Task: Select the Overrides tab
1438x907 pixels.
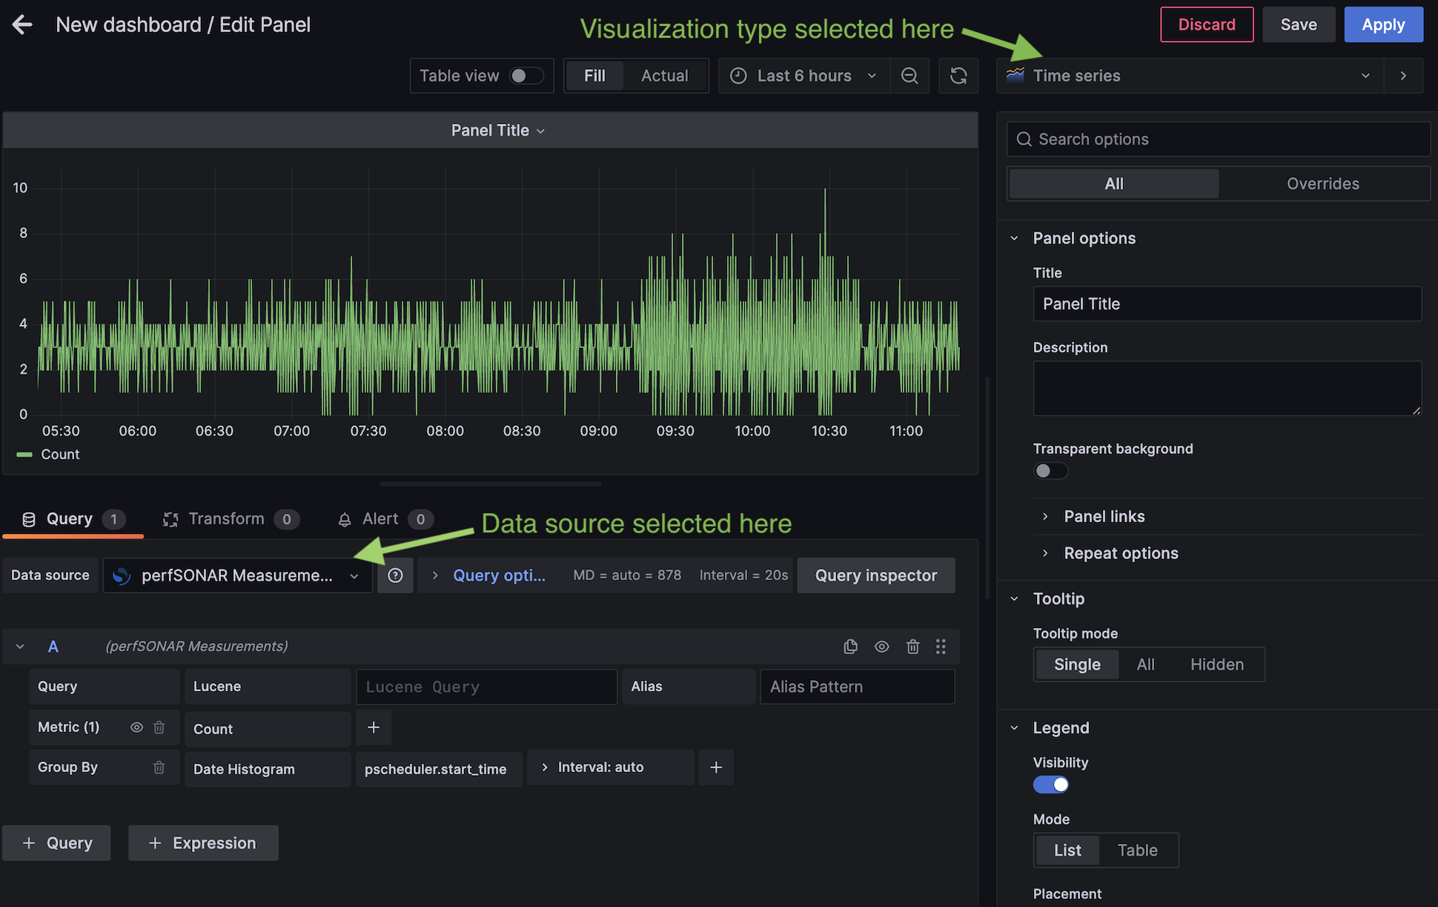Action: point(1322,184)
